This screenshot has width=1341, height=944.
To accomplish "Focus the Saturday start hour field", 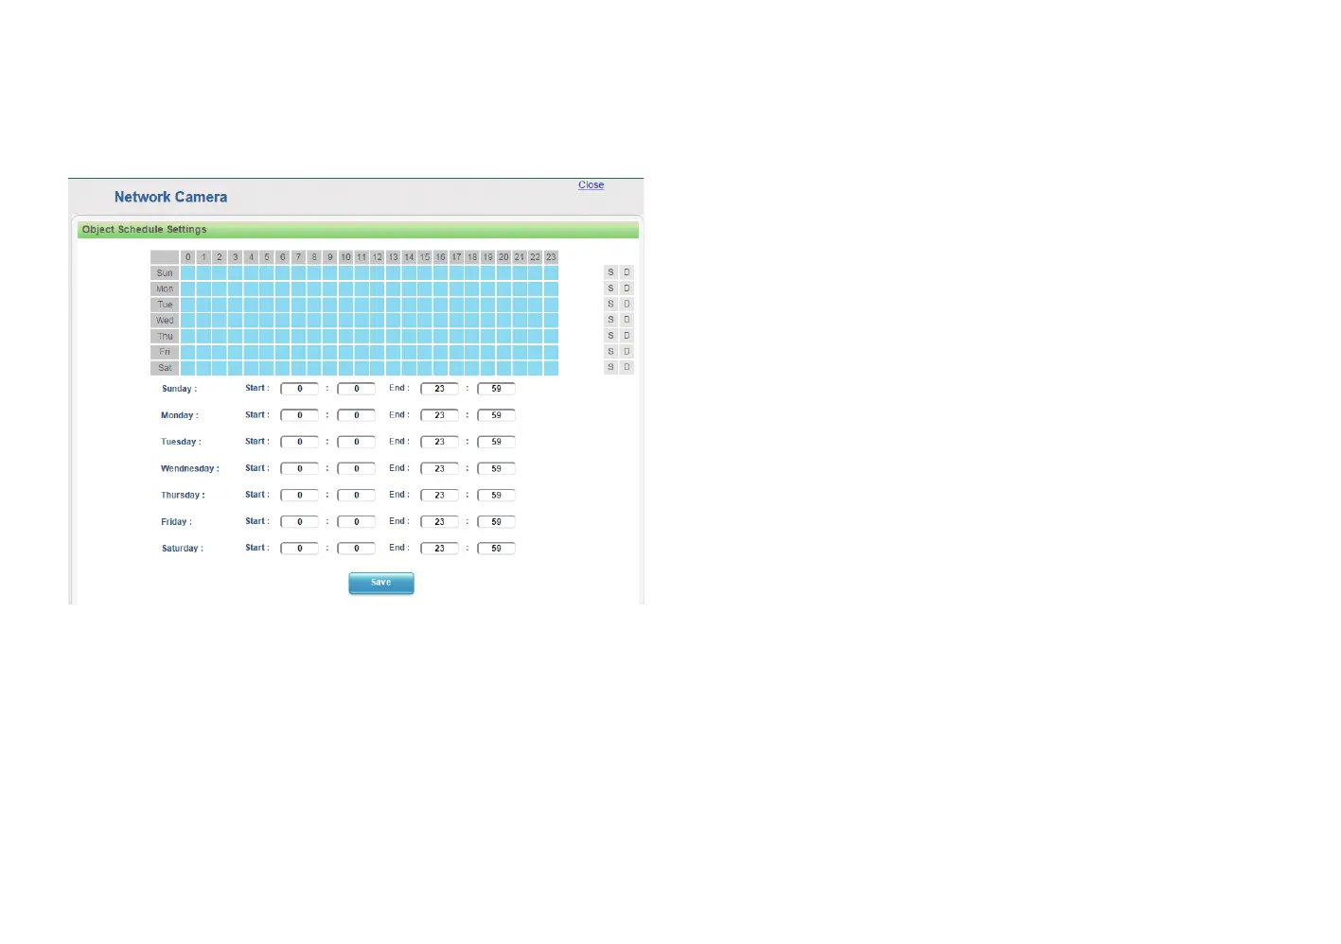I will click(x=300, y=548).
